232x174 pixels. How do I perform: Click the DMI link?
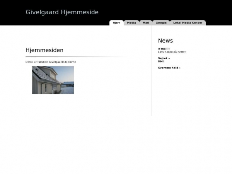161,61
